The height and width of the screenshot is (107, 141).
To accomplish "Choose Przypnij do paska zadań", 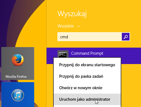I will (87, 76).
